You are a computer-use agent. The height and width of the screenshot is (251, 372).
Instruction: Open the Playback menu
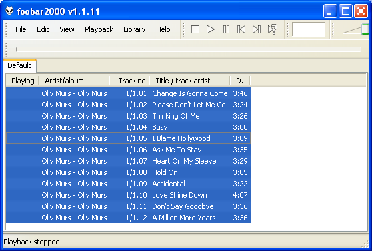(x=99, y=29)
